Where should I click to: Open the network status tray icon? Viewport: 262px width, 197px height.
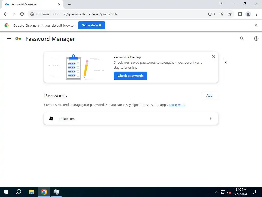click(x=223, y=192)
